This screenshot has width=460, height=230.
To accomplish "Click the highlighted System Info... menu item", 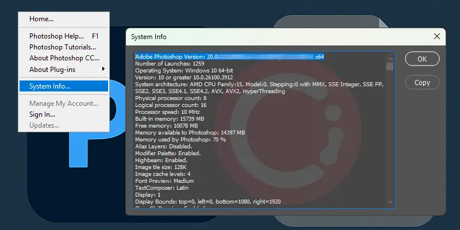I will [x=64, y=86].
